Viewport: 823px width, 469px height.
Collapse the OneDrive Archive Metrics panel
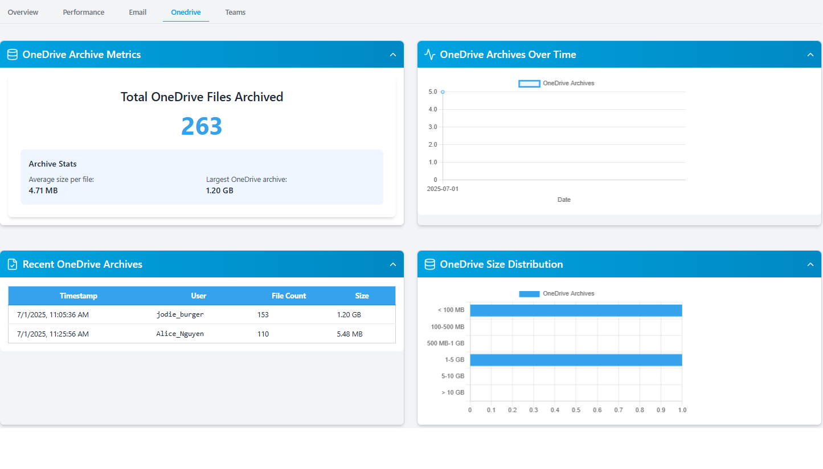[392, 55]
